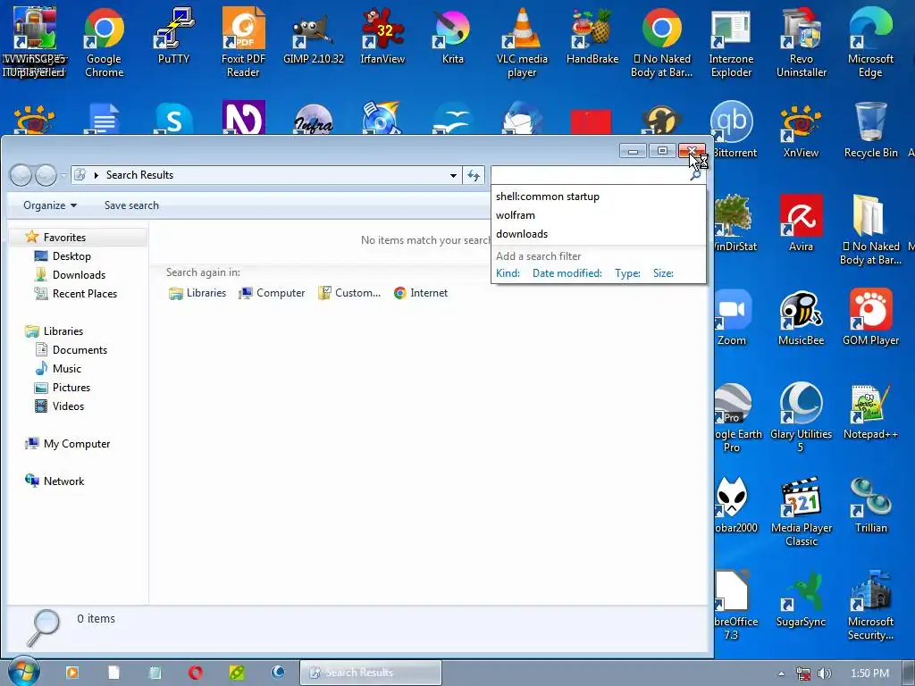Select the MusicBee desktop icon
Image resolution: width=915 pixels, height=686 pixels.
802,318
